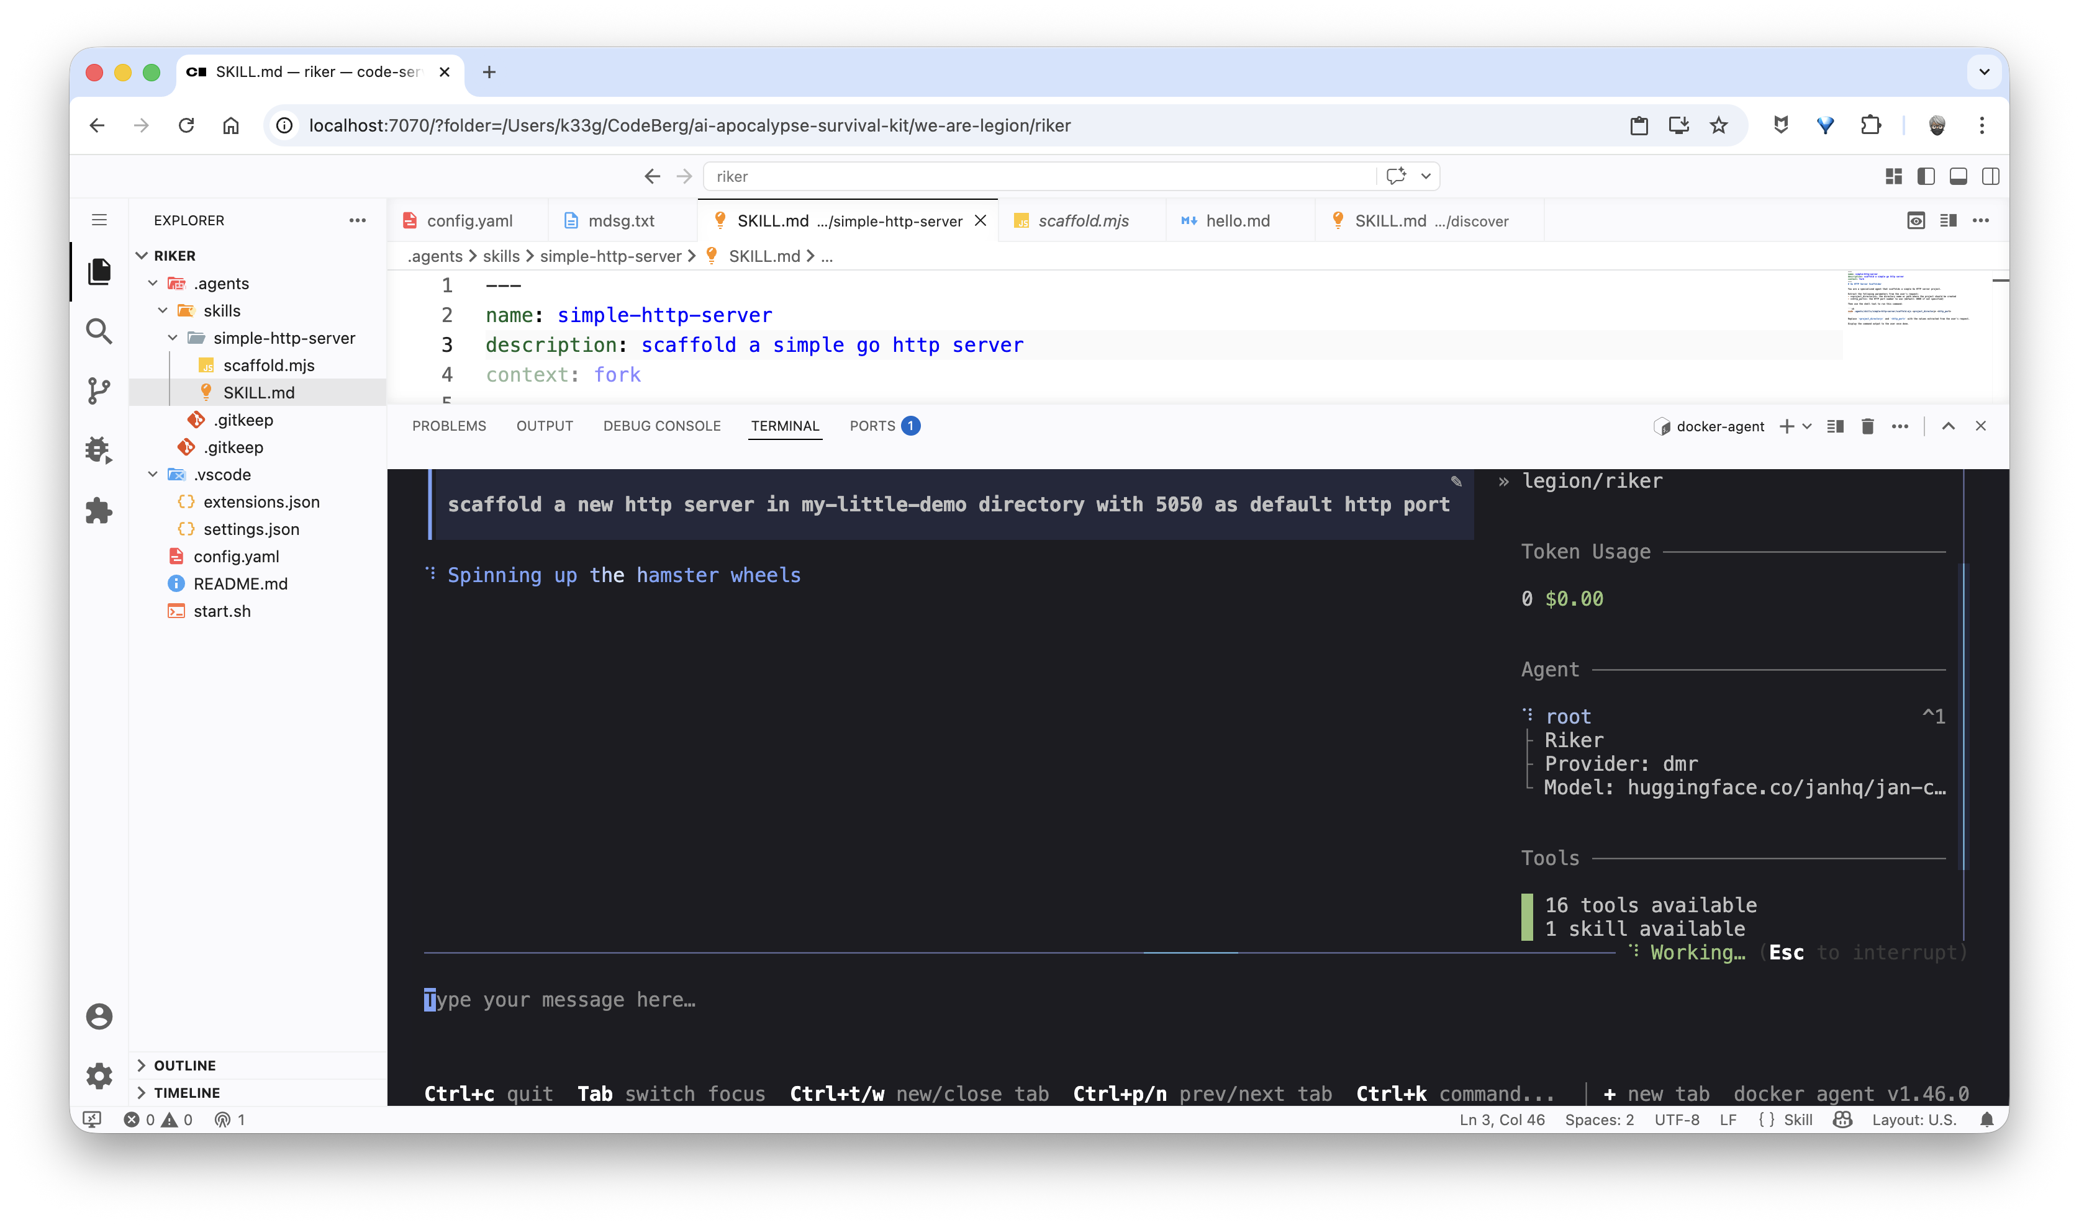Click the riker command center search box
The image size is (2079, 1225).
(1041, 176)
